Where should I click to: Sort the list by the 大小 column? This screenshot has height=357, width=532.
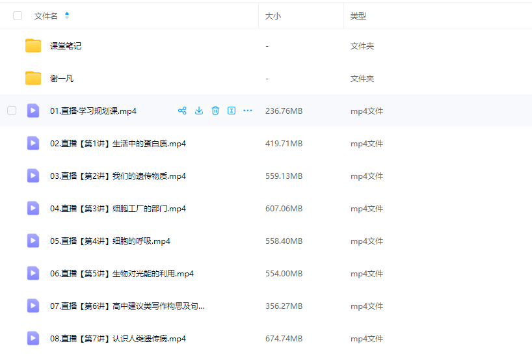273,16
